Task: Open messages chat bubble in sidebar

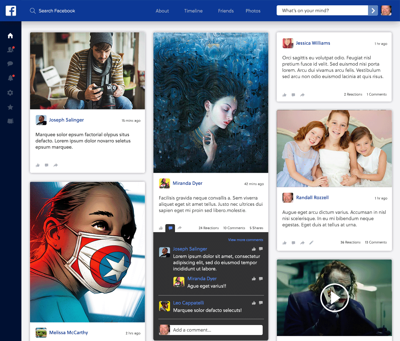Action: click(x=10, y=64)
